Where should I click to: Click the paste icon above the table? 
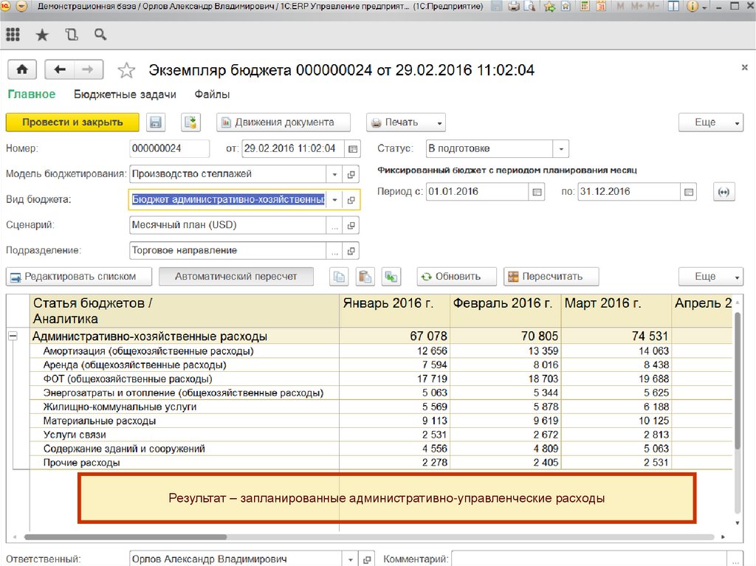(x=365, y=277)
